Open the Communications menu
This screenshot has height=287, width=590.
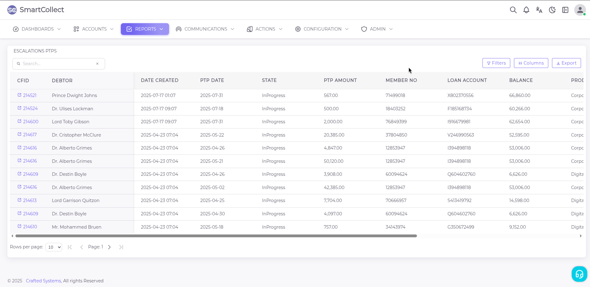205,29
